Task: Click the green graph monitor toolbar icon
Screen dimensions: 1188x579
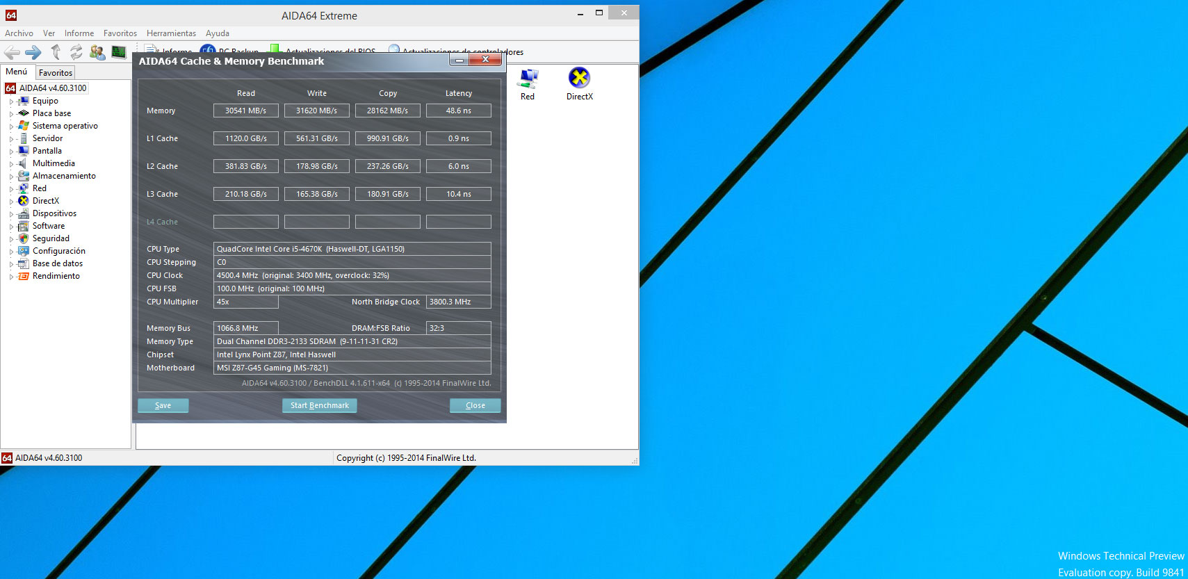Action: 119,52
